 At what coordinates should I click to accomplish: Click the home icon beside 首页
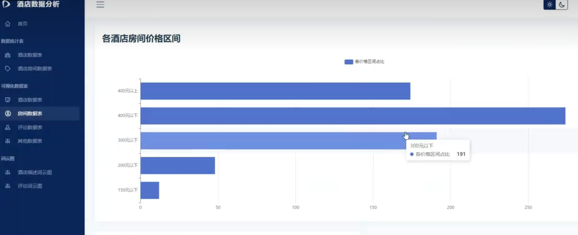[x=8, y=24]
